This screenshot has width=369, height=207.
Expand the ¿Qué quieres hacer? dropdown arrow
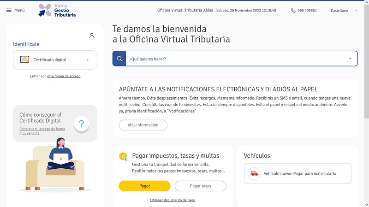click(350, 59)
